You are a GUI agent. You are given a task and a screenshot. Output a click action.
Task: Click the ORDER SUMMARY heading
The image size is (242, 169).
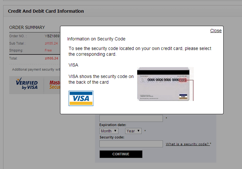27,28
